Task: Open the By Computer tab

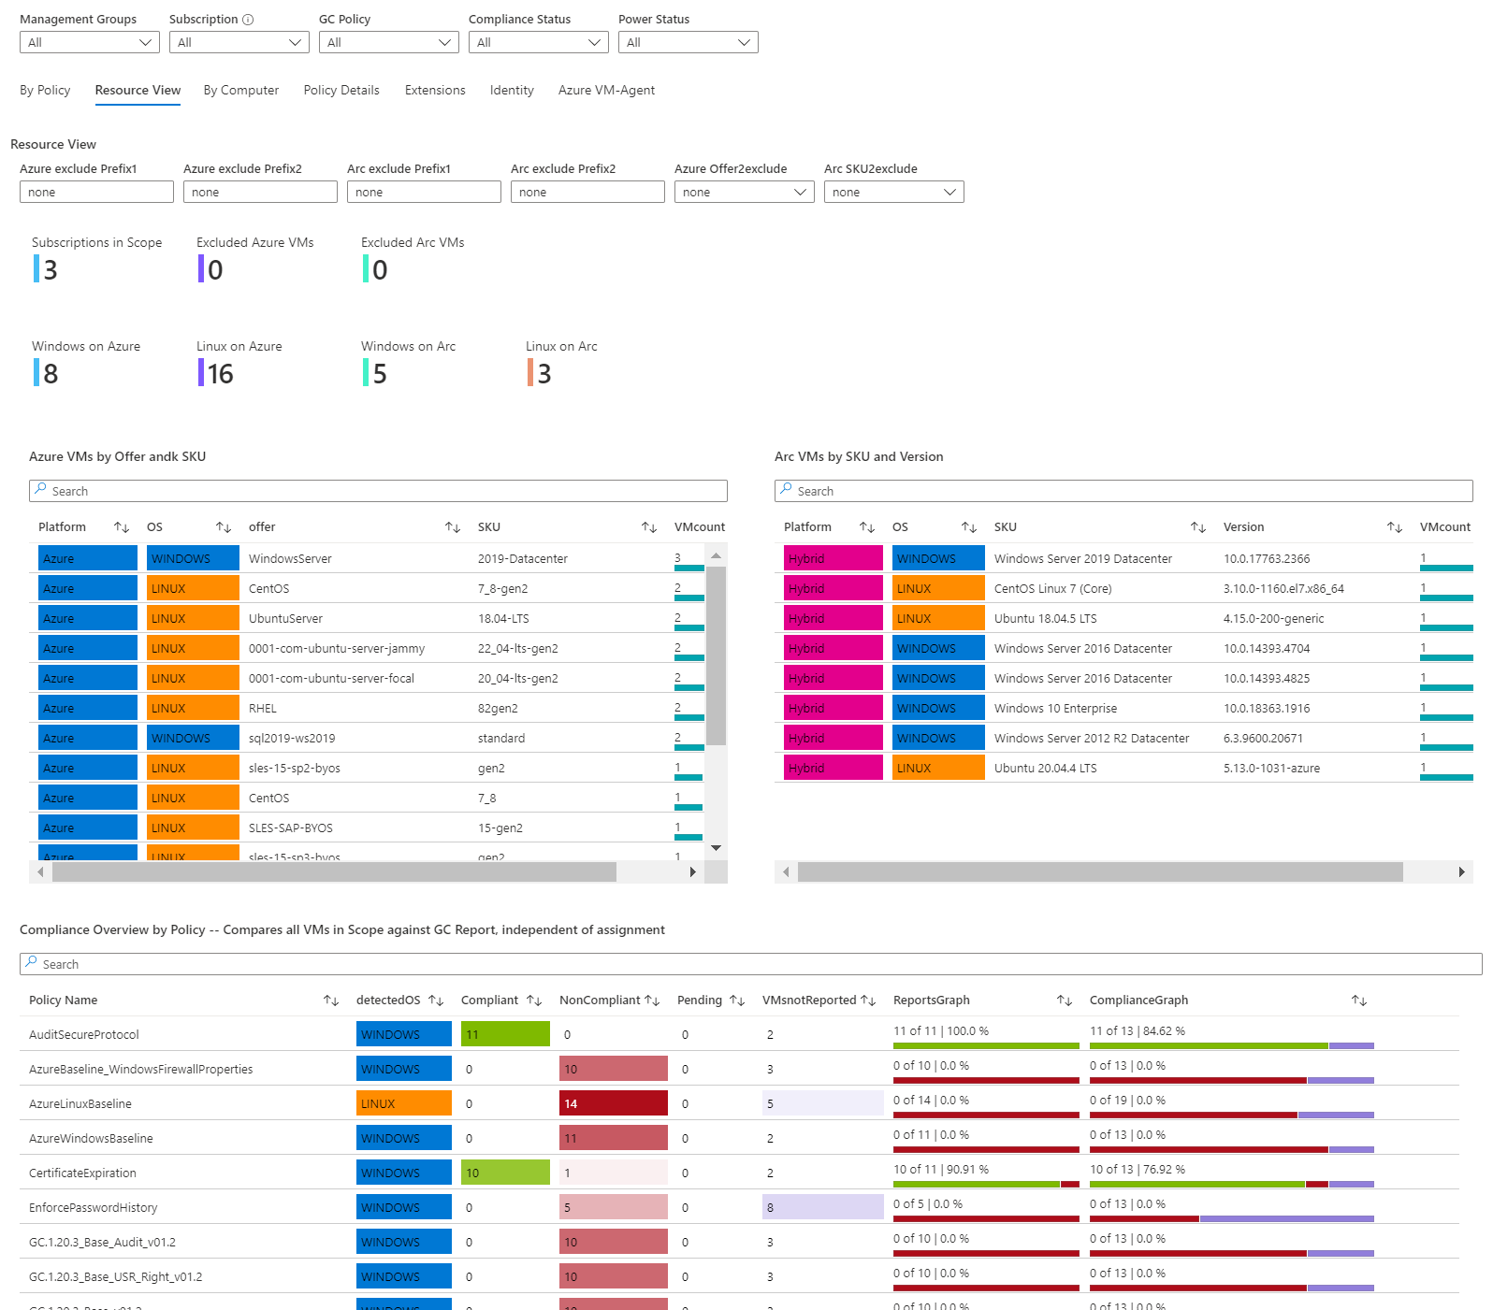Action: click(x=241, y=91)
